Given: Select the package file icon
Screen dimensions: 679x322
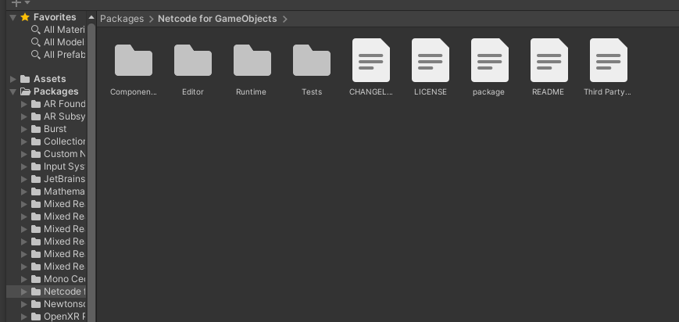Looking at the screenshot, I should (x=489, y=60).
